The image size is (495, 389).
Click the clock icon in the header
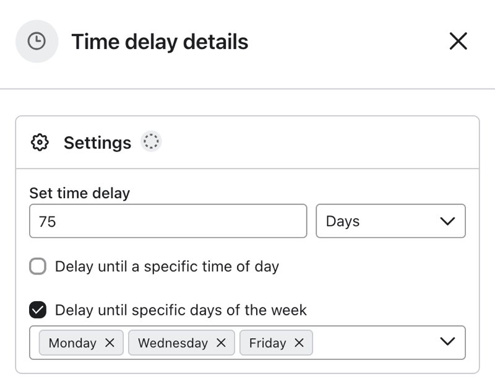click(x=36, y=42)
